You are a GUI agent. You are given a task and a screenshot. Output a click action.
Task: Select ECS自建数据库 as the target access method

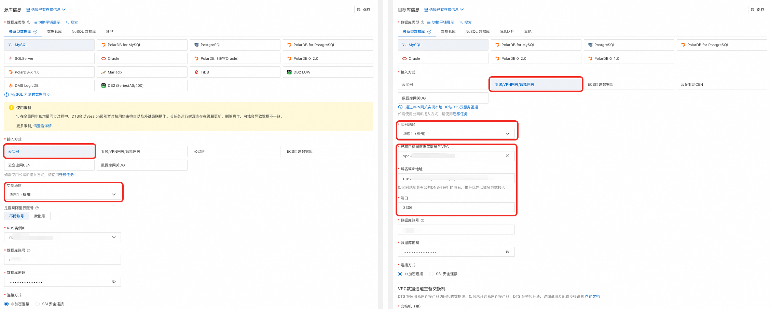(629, 84)
